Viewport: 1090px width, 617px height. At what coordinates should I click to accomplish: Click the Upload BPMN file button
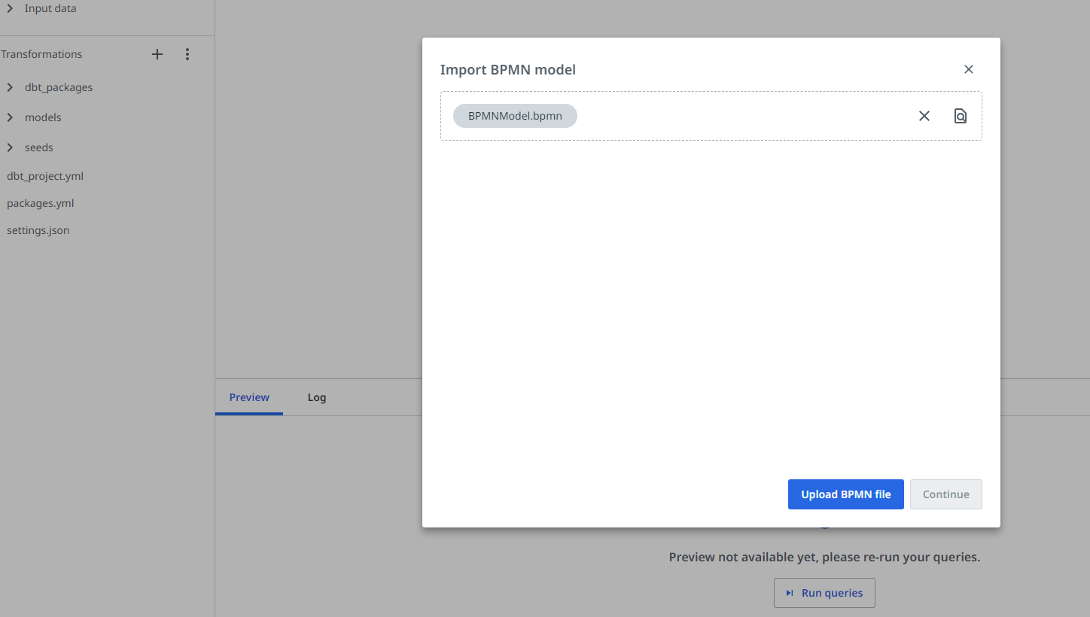point(845,494)
